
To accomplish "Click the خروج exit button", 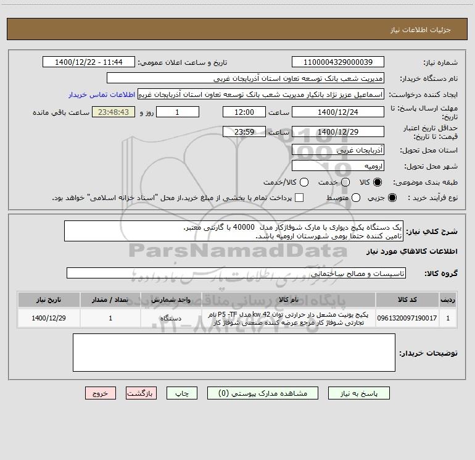I will (101, 393).
